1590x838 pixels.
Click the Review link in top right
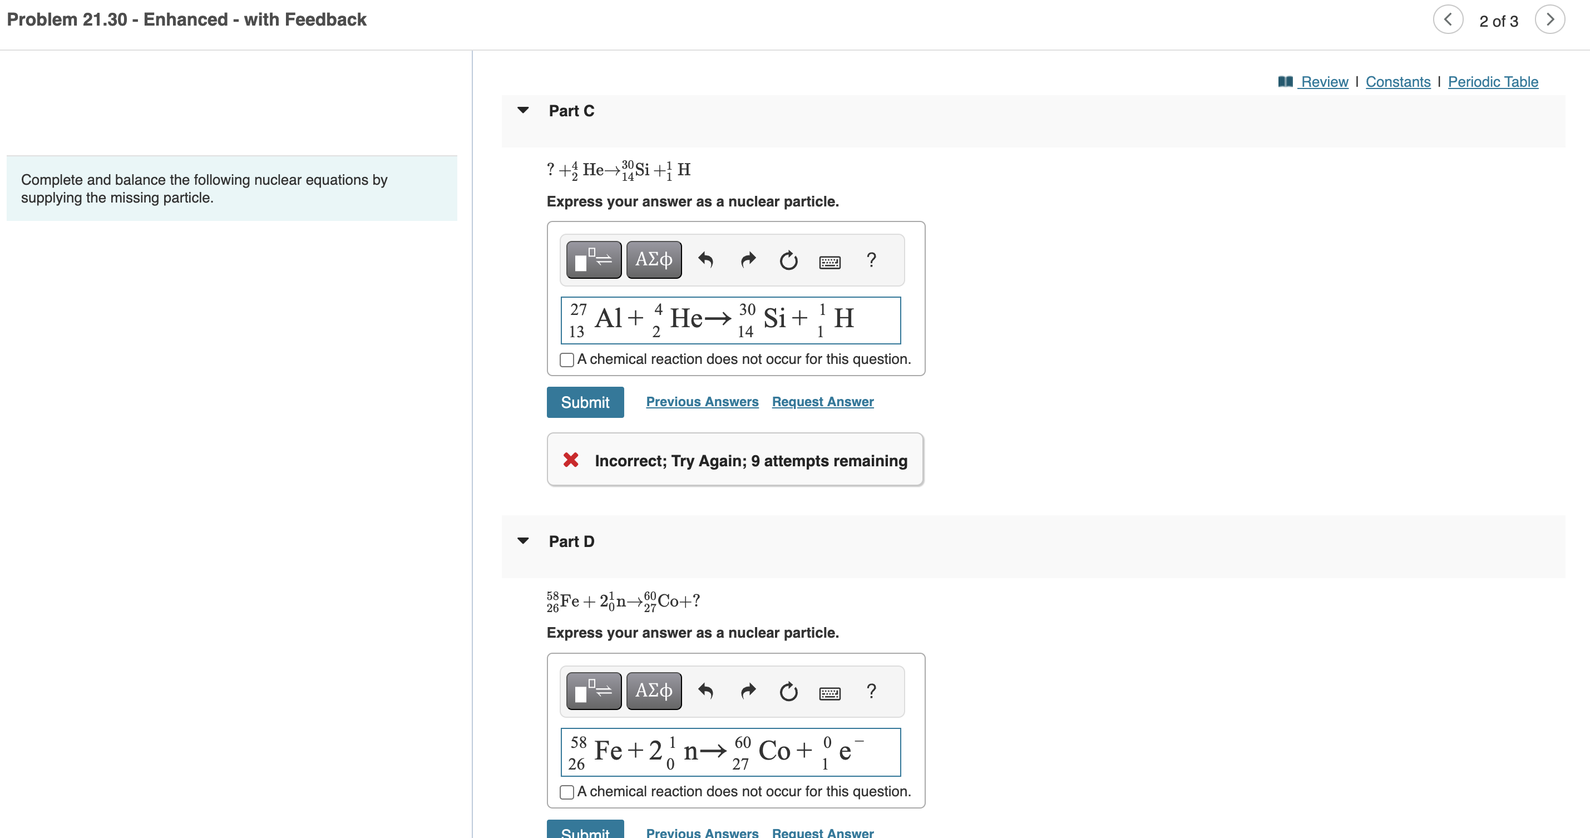point(1324,80)
